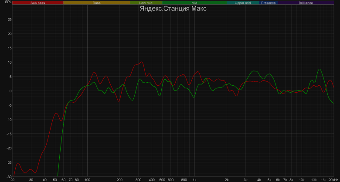
Task: Click the 2k frequency axis label
Action: tap(227, 180)
